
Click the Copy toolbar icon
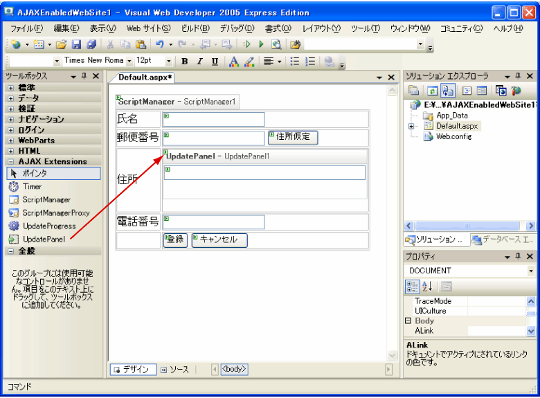(x=125, y=44)
